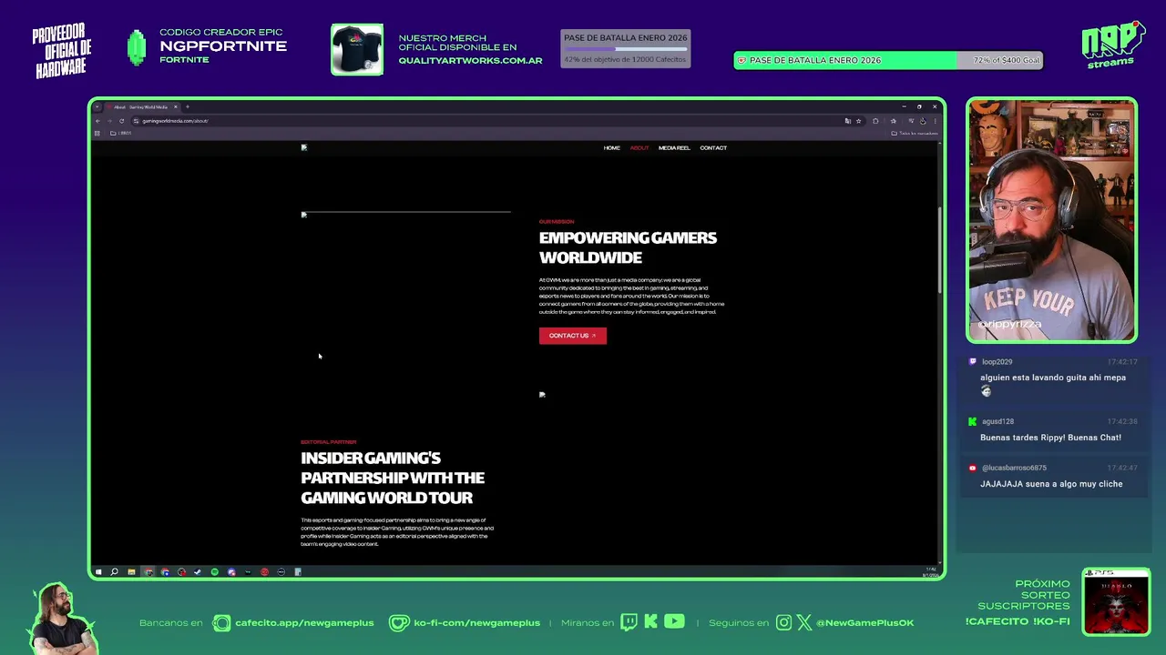This screenshot has width=1166, height=655.
Task: Click the Instagram icon in the bottom banner
Action: click(x=784, y=622)
